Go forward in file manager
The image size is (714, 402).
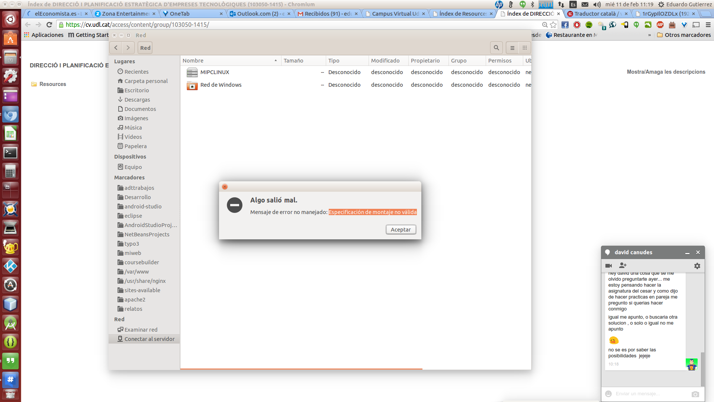tap(128, 48)
